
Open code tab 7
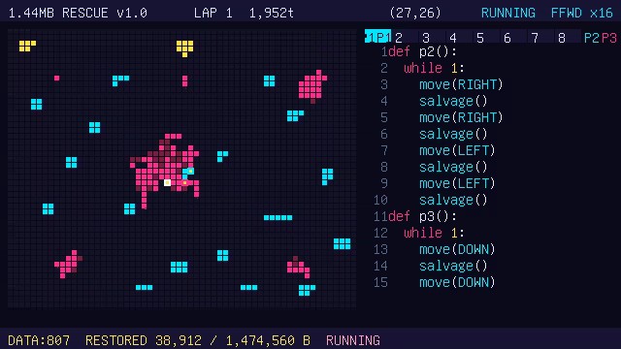click(535, 38)
